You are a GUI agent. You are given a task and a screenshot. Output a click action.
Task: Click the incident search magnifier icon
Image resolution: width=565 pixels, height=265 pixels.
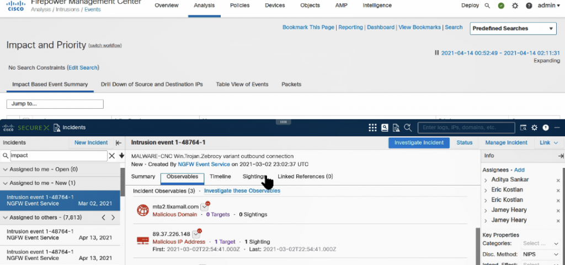(6, 156)
